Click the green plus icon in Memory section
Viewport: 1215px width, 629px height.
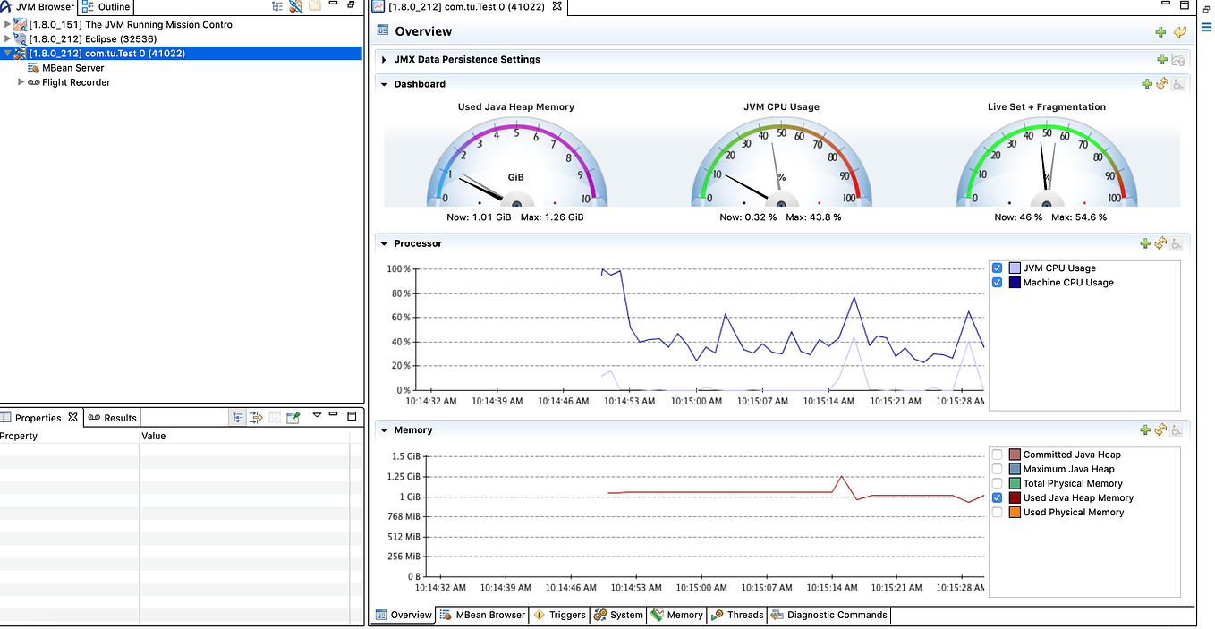[1146, 430]
